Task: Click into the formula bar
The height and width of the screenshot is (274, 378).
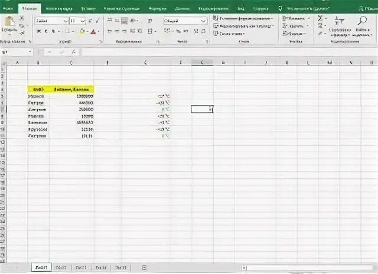Action: tap(229, 52)
